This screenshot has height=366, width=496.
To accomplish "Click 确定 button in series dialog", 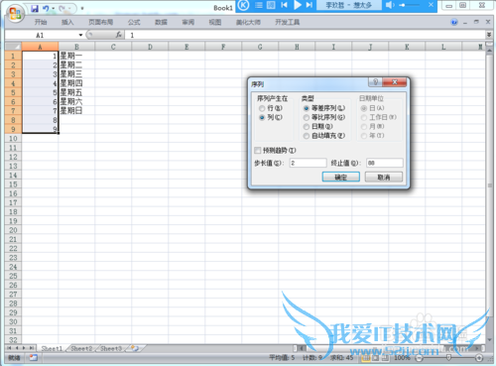I will (x=341, y=178).
